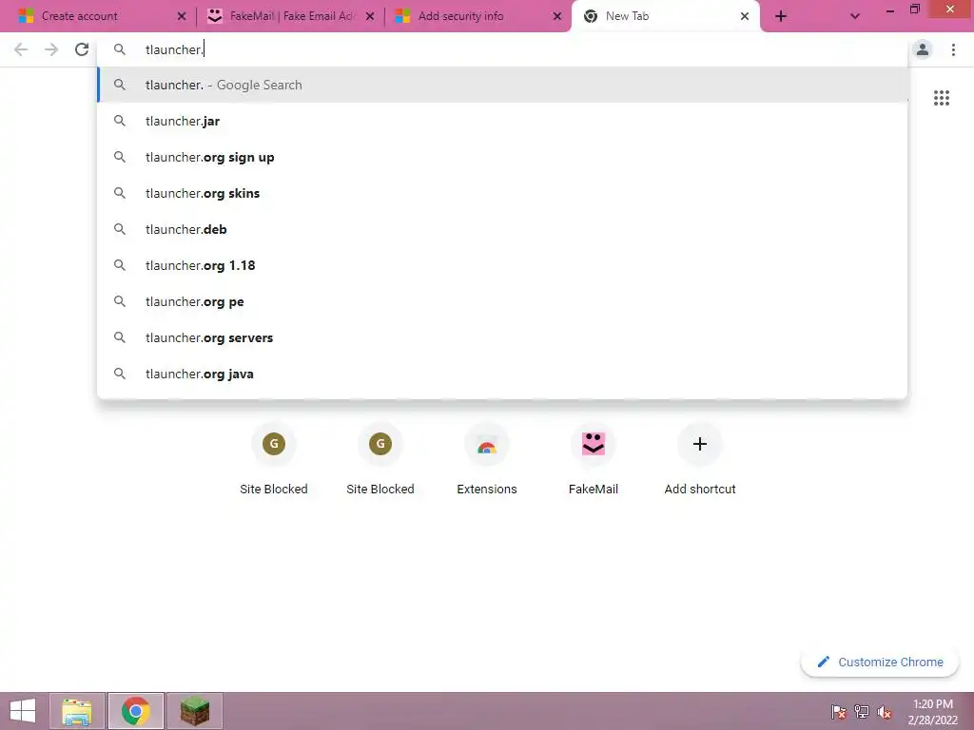974x730 pixels.
Task: Click the browser forward arrow
Action: click(x=51, y=49)
